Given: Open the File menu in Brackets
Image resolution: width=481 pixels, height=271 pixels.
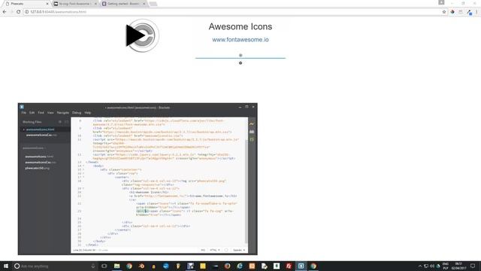Looking at the screenshot, I should (23, 113).
